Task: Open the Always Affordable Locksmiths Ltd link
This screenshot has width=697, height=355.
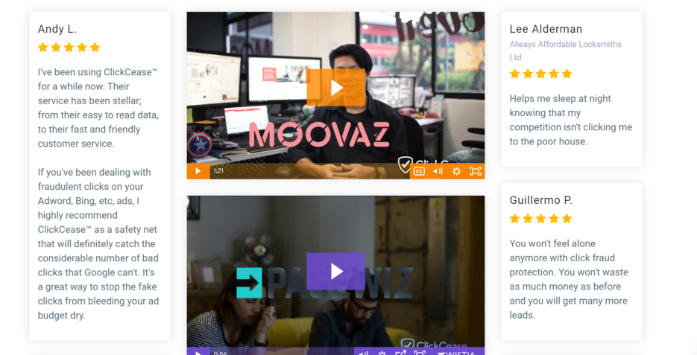Action: tap(565, 51)
